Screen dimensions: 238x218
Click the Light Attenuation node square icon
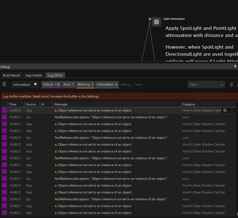coord(156,22)
